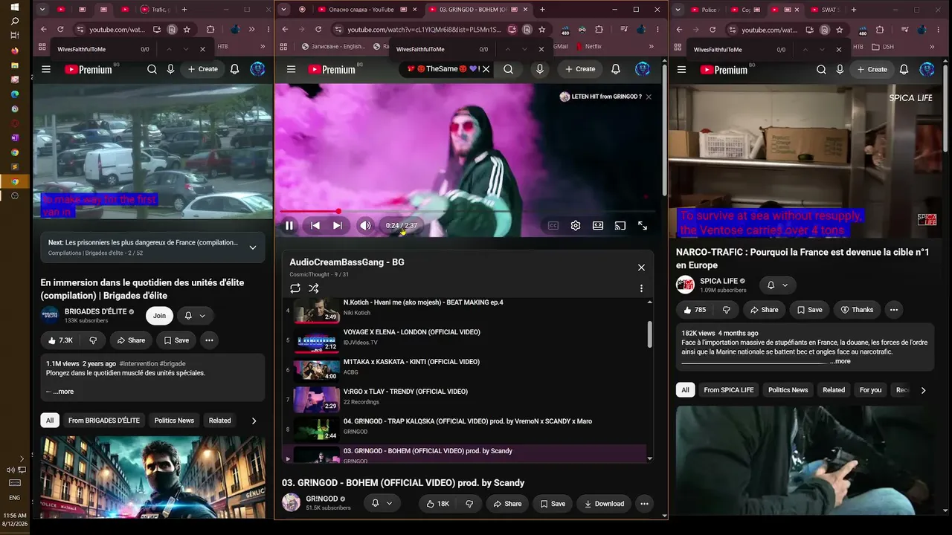Search with magnifier in middle YouTube window
The image size is (952, 535).
(x=508, y=69)
